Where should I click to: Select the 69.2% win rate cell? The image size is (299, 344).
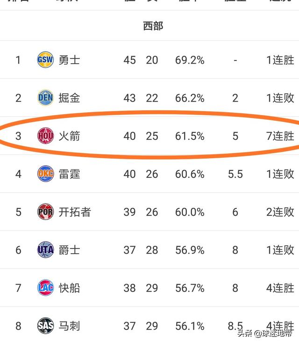coord(190,60)
